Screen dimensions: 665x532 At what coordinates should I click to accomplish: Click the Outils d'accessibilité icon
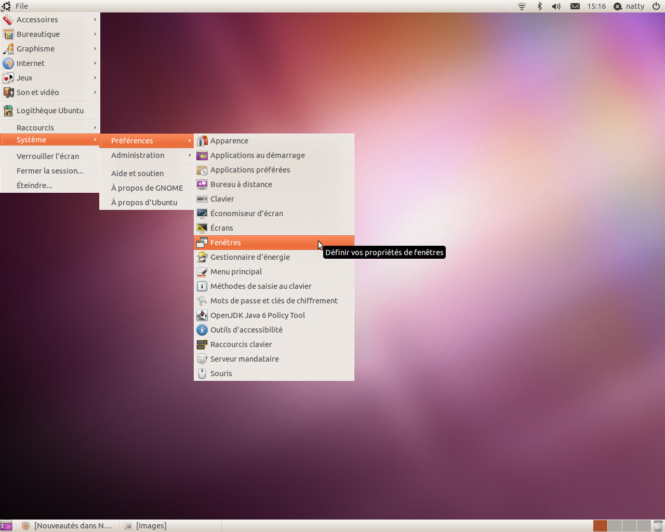202,330
